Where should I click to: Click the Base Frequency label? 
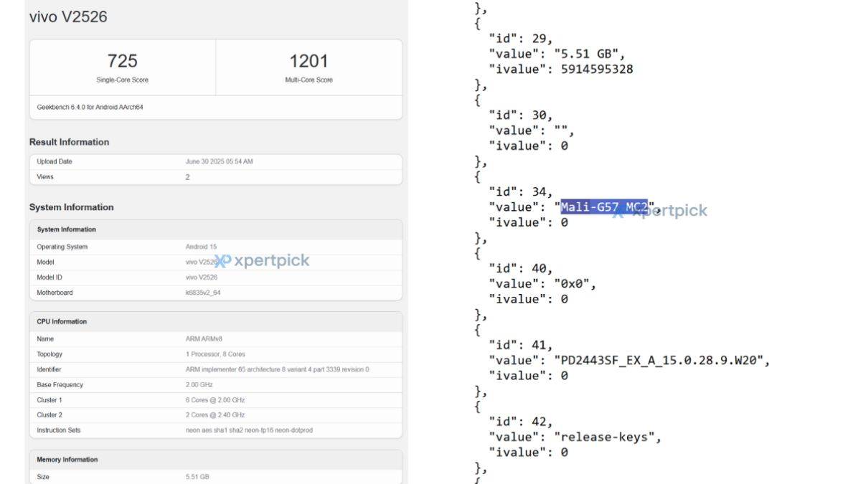click(x=60, y=384)
